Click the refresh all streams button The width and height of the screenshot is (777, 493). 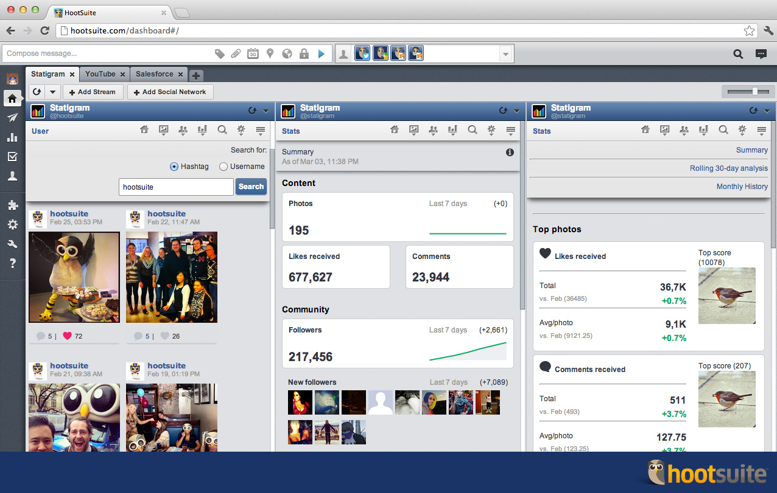[x=37, y=92]
